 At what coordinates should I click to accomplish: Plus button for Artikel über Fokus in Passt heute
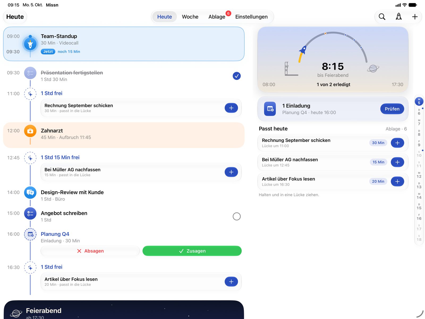pyautogui.click(x=397, y=182)
